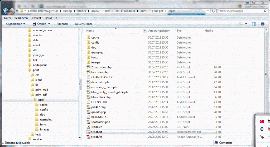This screenshot has width=270, height=147.
Task: Click the Brennen button
Action: (x=62, y=24)
